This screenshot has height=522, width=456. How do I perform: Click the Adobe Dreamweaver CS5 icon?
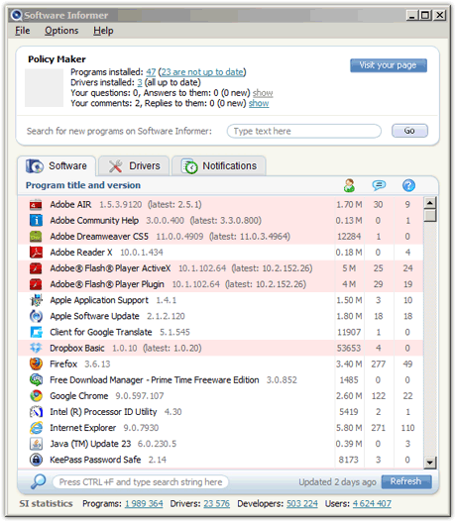[x=36, y=237]
